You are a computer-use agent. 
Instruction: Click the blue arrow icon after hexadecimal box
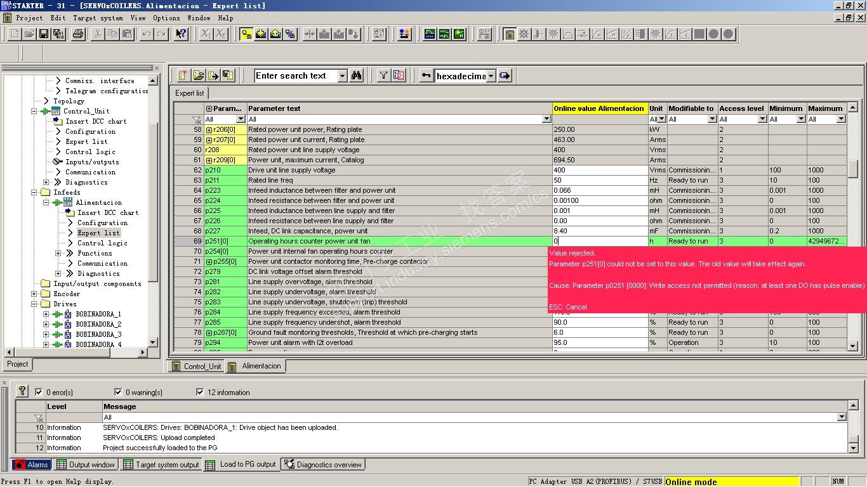pyautogui.click(x=505, y=75)
